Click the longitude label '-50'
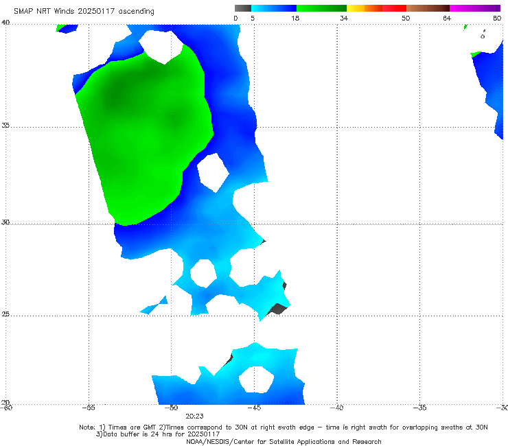 [x=171, y=408]
